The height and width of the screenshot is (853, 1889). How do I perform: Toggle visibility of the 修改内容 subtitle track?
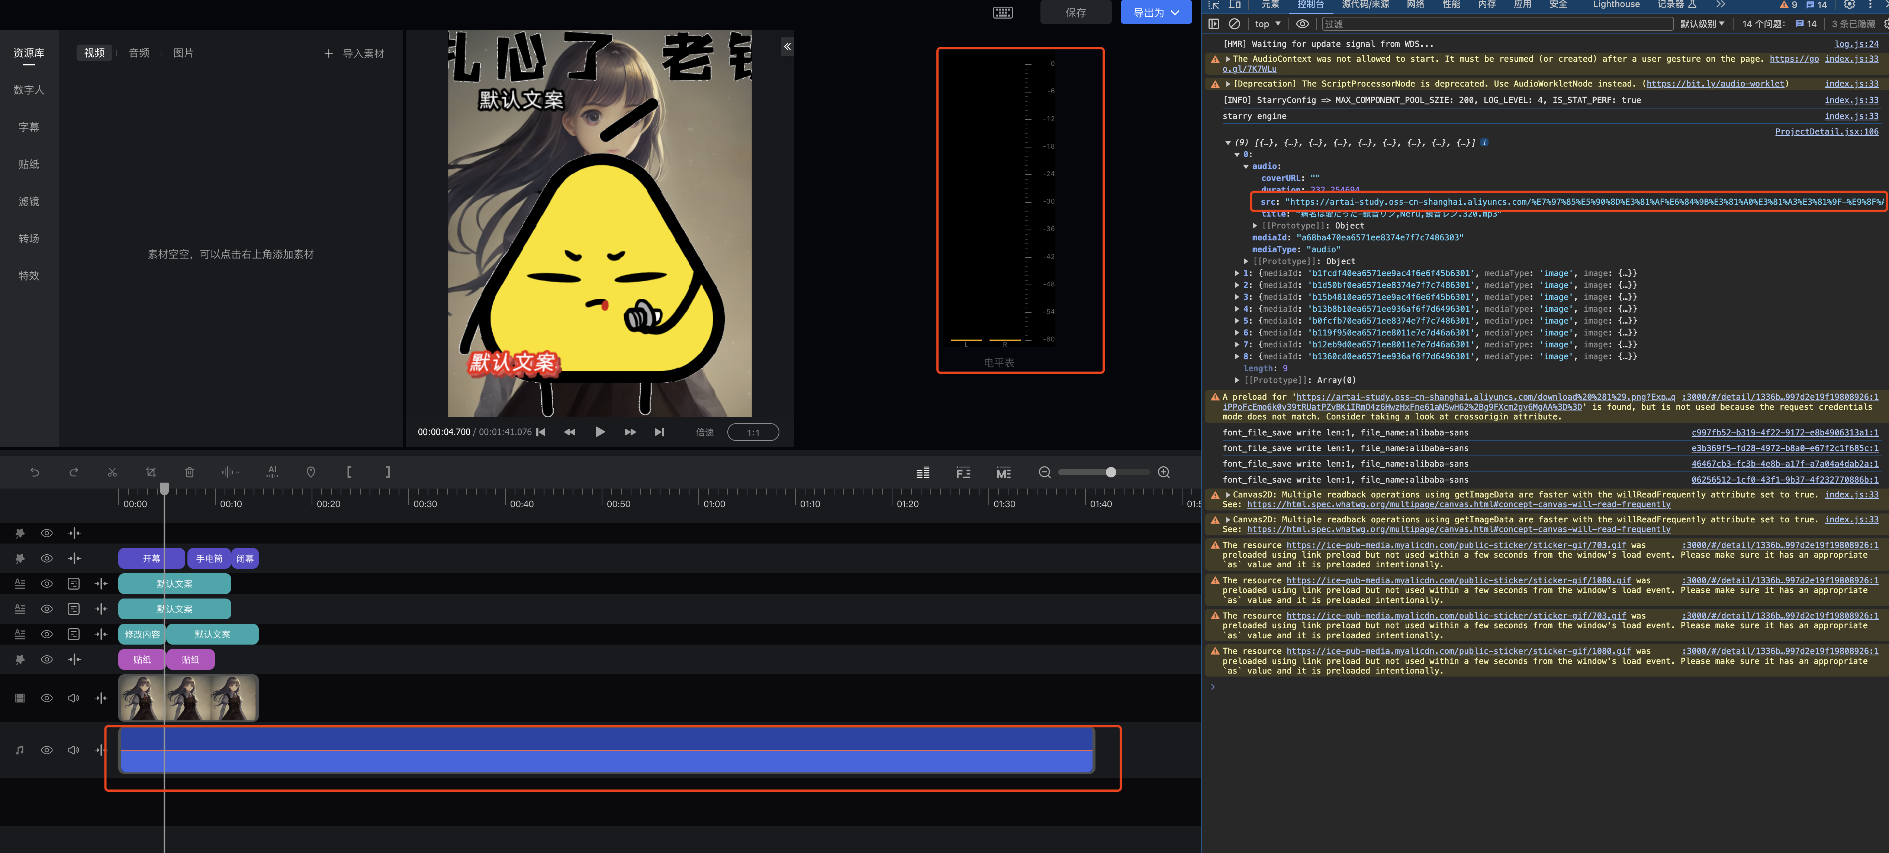47,635
